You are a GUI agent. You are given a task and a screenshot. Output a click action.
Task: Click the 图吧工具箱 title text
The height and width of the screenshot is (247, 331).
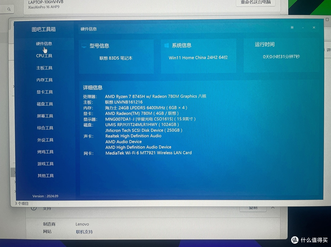44,29
